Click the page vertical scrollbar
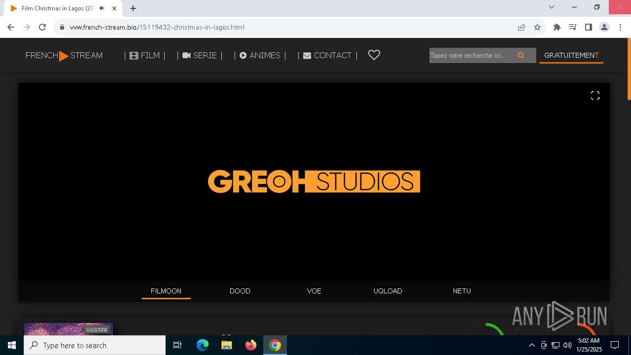631x355 pixels. coord(629,69)
